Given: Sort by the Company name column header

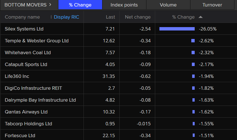Looking at the screenshot, I should (22, 17).
